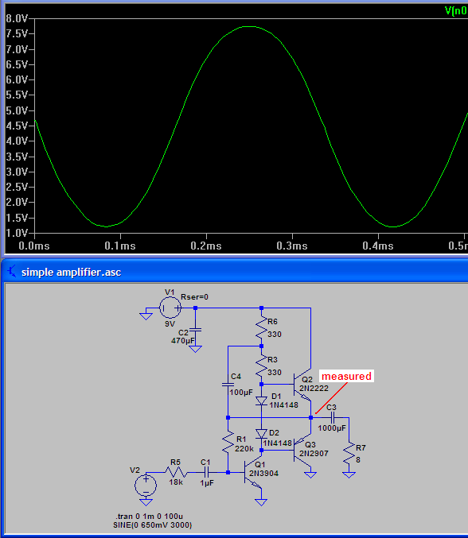468x538 pixels.
Task: Click the 0.2ms label on time axis
Action: (x=206, y=246)
